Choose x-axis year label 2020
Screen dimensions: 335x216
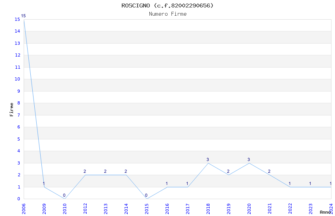(249, 209)
